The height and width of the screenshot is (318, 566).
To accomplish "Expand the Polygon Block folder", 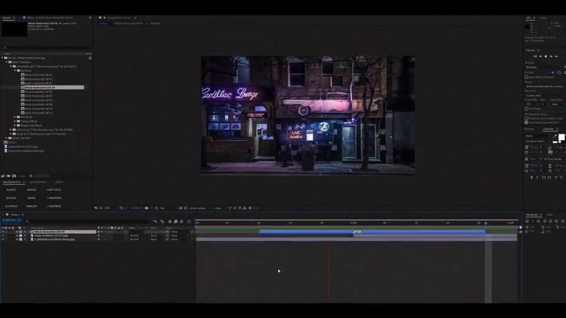I will [15, 121].
